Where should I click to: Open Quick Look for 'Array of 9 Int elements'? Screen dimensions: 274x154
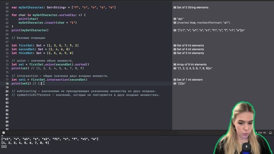[175, 65]
